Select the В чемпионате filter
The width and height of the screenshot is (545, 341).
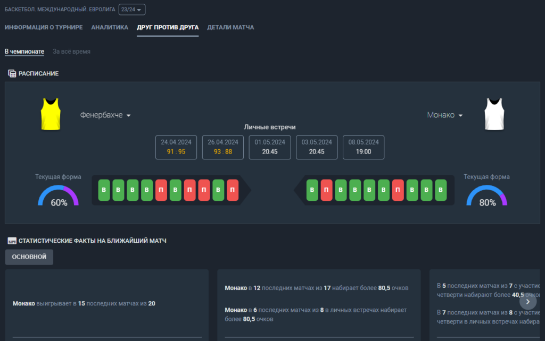click(24, 52)
